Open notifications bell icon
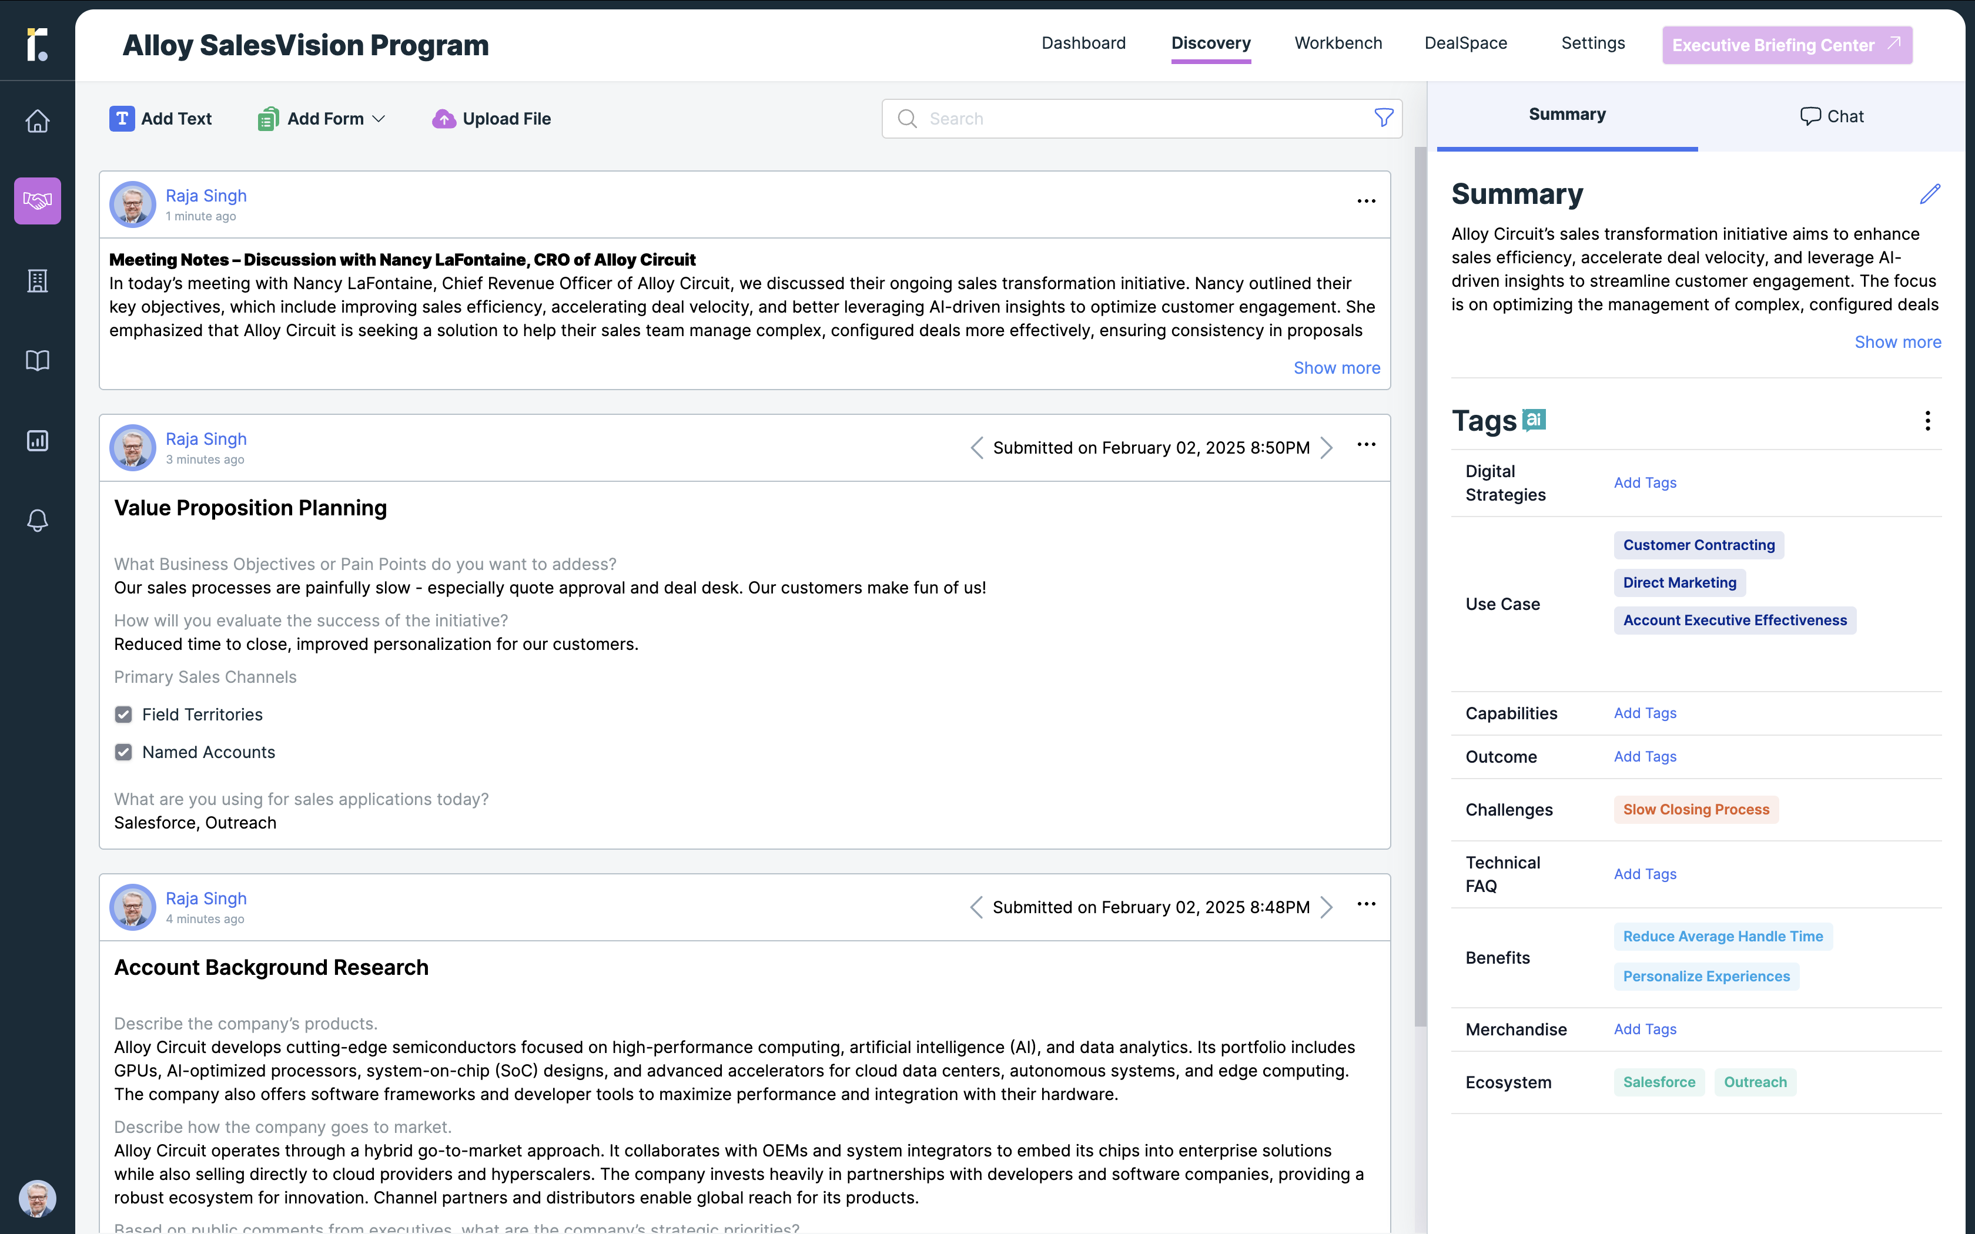 (x=38, y=521)
